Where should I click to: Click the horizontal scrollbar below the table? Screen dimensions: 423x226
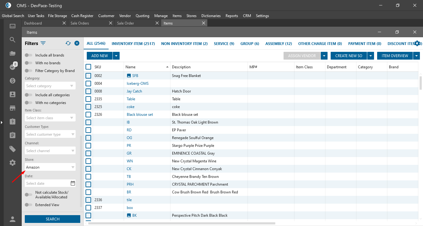pyautogui.click(x=182, y=223)
